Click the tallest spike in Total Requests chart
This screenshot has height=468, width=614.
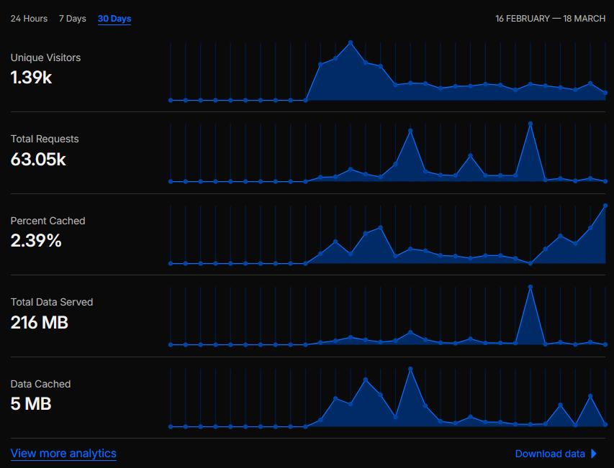[x=531, y=124]
